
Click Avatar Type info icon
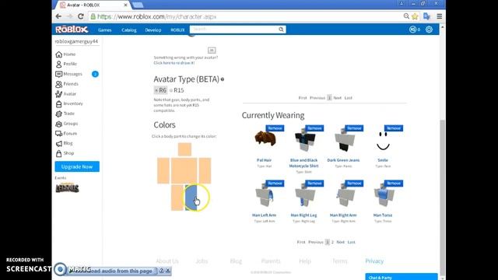223,79
